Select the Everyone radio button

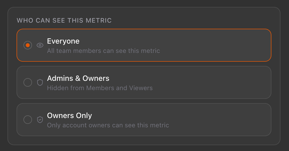pyautogui.click(x=28, y=45)
